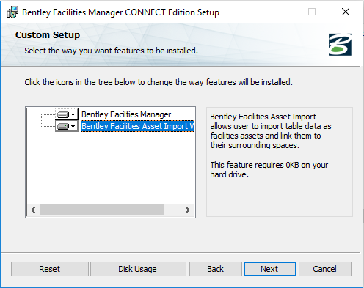This screenshot has height=288, width=364.
Task: Click the Bentley logo in header
Action: point(340,45)
